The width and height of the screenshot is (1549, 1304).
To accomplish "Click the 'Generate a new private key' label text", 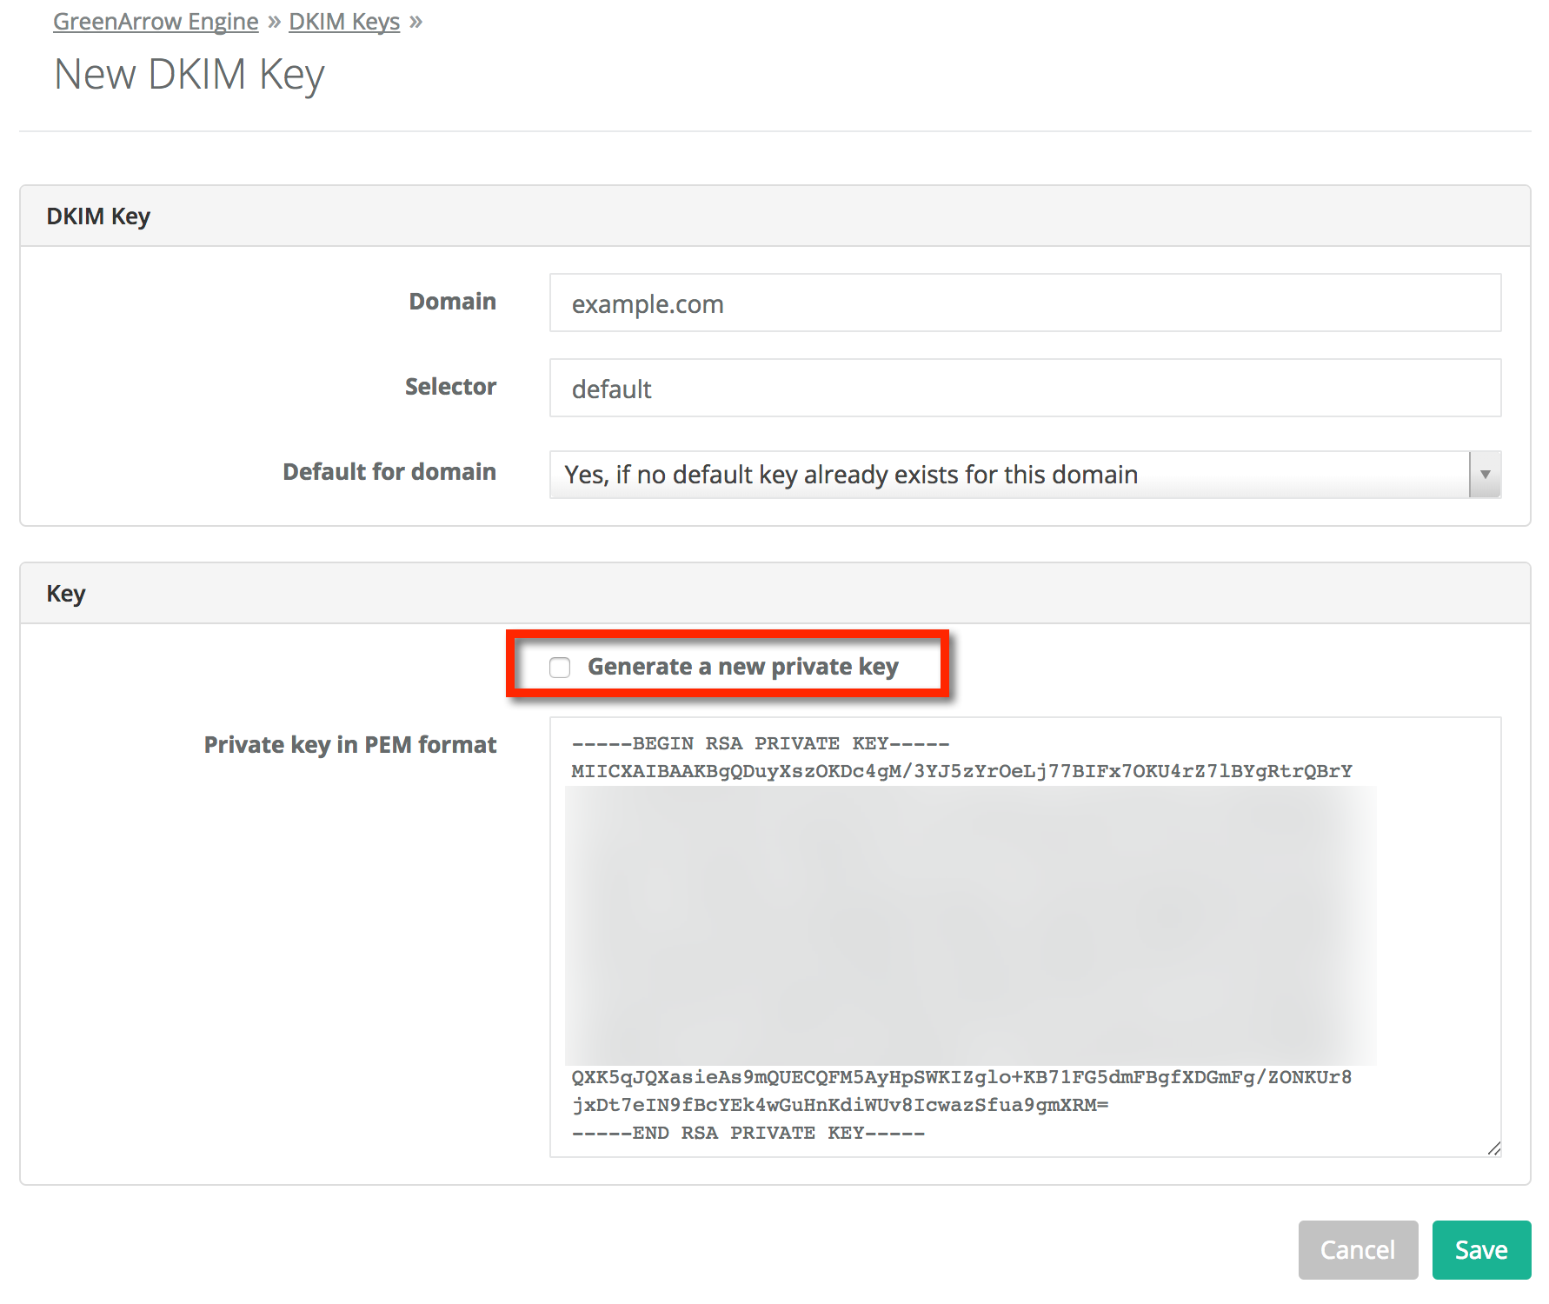I will 742,667.
